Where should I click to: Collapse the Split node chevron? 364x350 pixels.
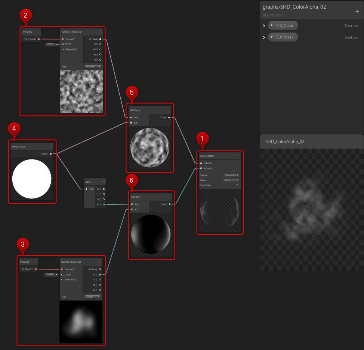104,182
